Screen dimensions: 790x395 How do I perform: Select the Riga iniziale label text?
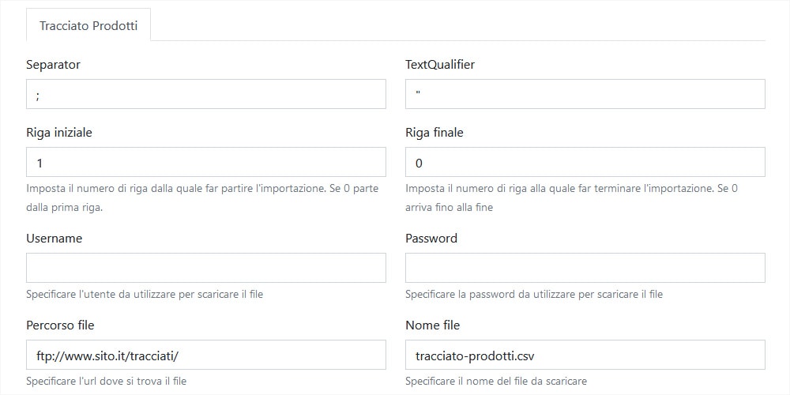(x=59, y=133)
